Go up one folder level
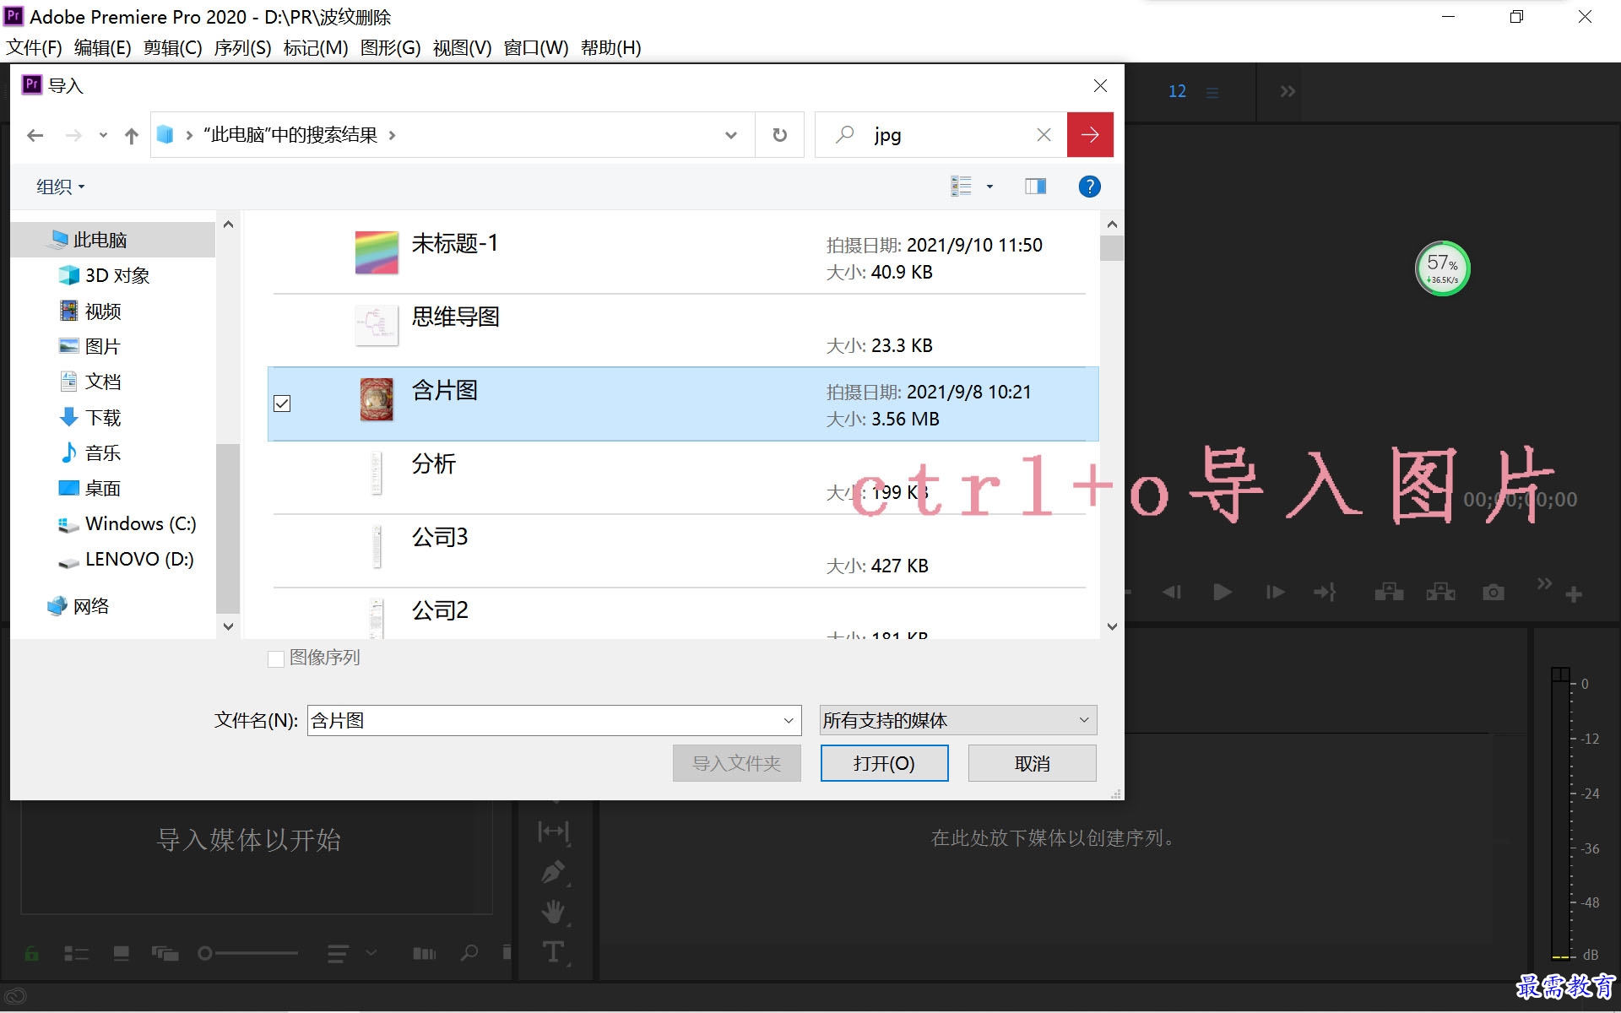This screenshot has width=1621, height=1013. [x=131, y=135]
